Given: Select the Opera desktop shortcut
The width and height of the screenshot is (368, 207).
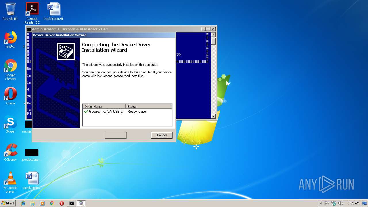Looking at the screenshot, I should [x=10, y=96].
